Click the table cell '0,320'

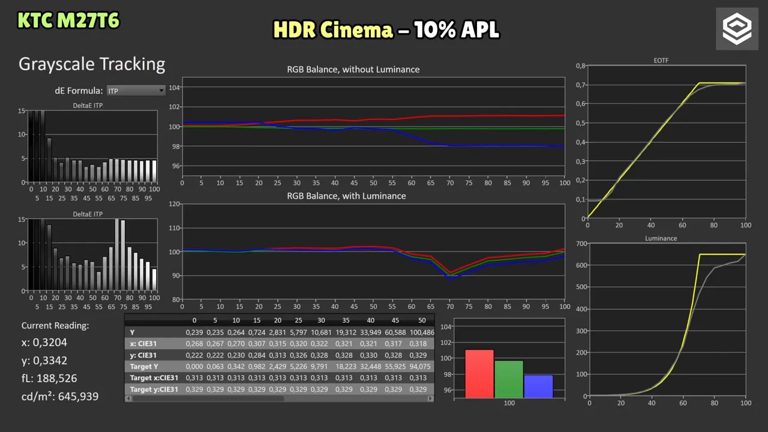299,344
